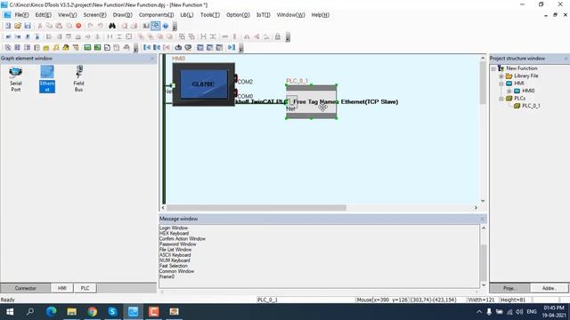The height and width of the screenshot is (320, 570).
Task: Click the padlock icon in second toolbar
Action: (278, 36)
